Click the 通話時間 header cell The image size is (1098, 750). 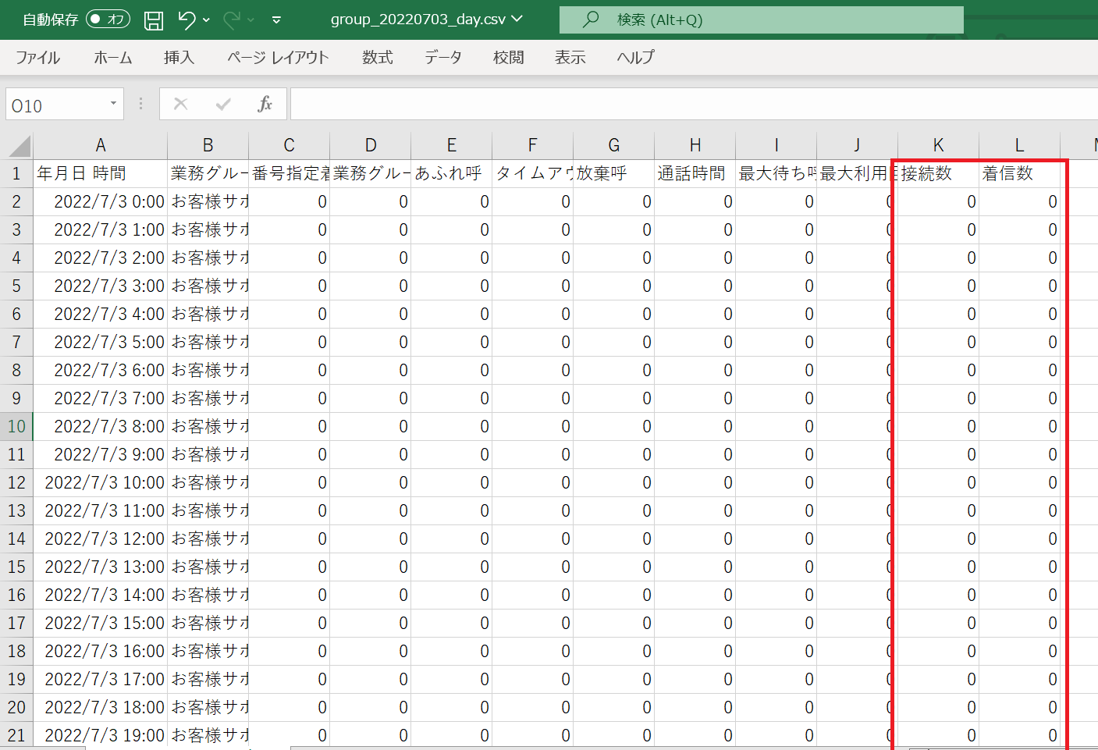(695, 173)
